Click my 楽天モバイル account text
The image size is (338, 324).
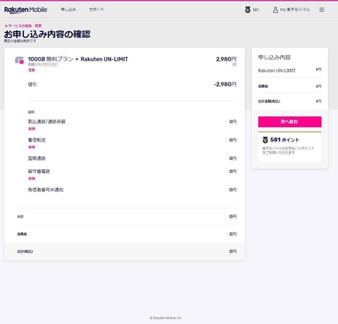[x=295, y=10]
